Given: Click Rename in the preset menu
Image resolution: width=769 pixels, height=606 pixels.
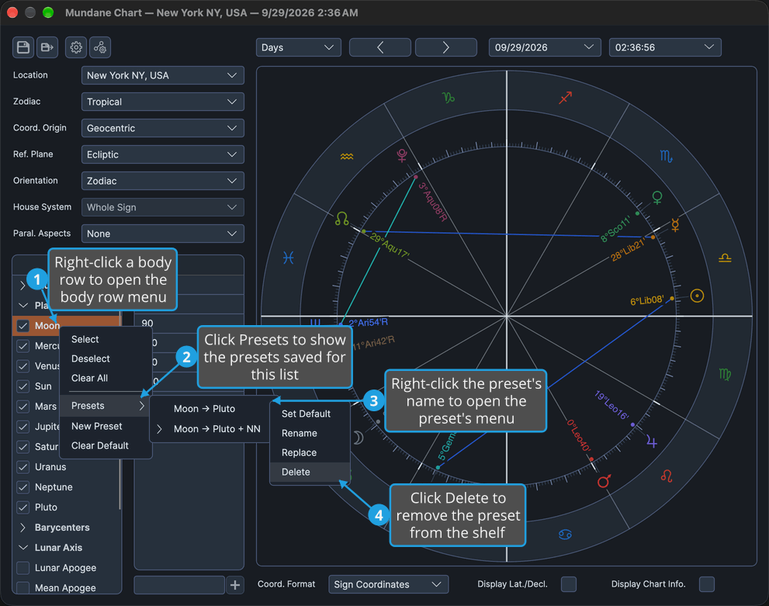Looking at the screenshot, I should click(x=310, y=434).
